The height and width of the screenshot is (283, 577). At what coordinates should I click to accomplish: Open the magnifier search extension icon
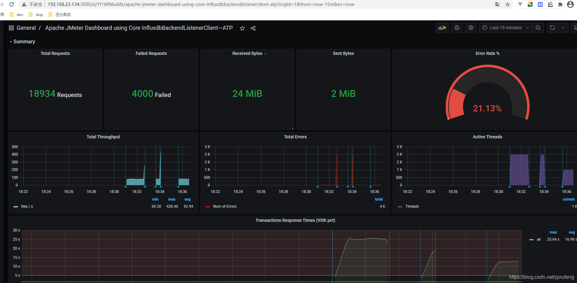click(x=550, y=4)
